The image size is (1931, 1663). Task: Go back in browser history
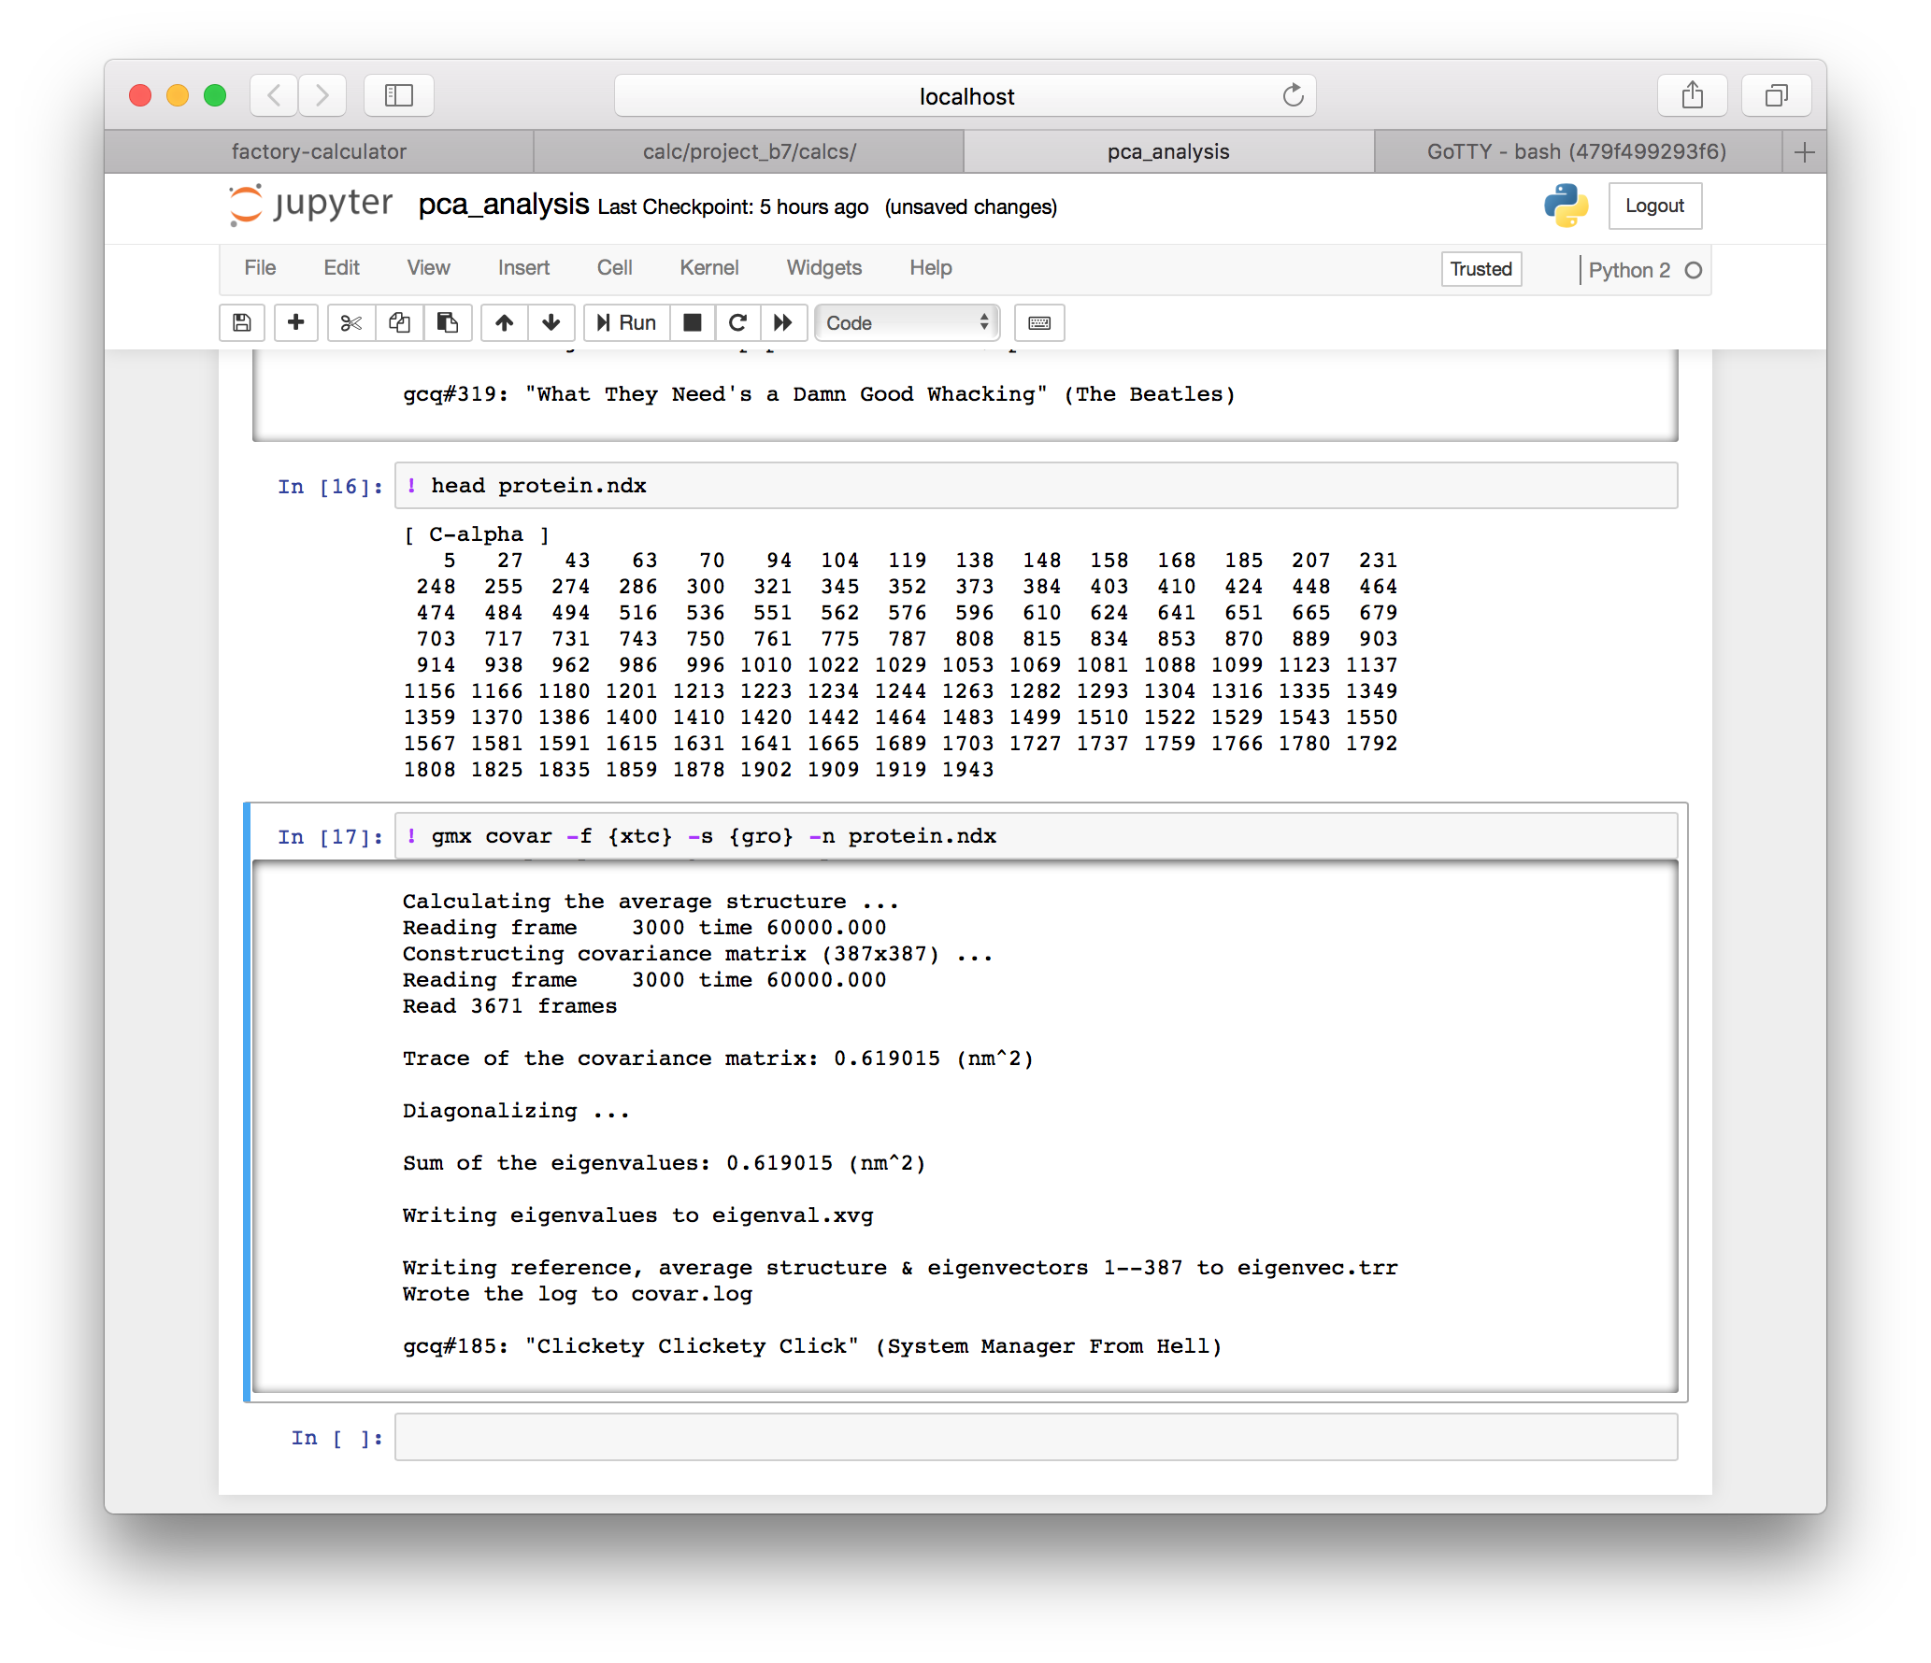tap(274, 95)
